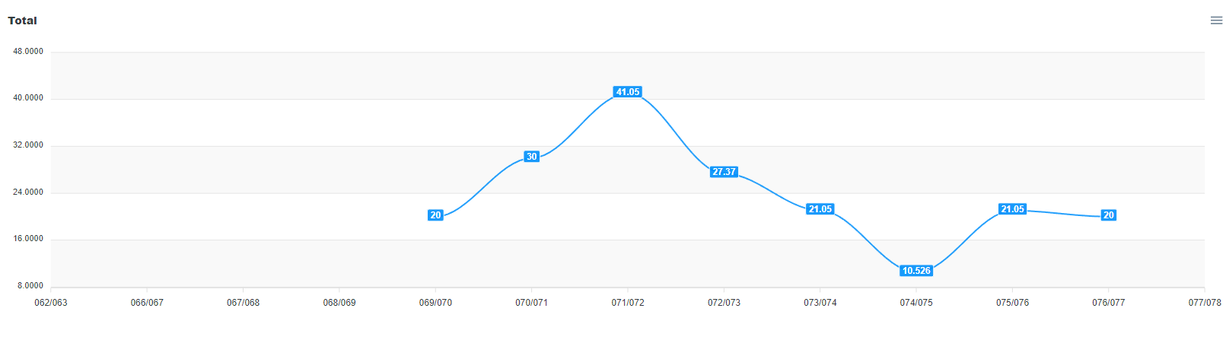
Task: Click y-axis label 48.0000
Action: point(28,52)
